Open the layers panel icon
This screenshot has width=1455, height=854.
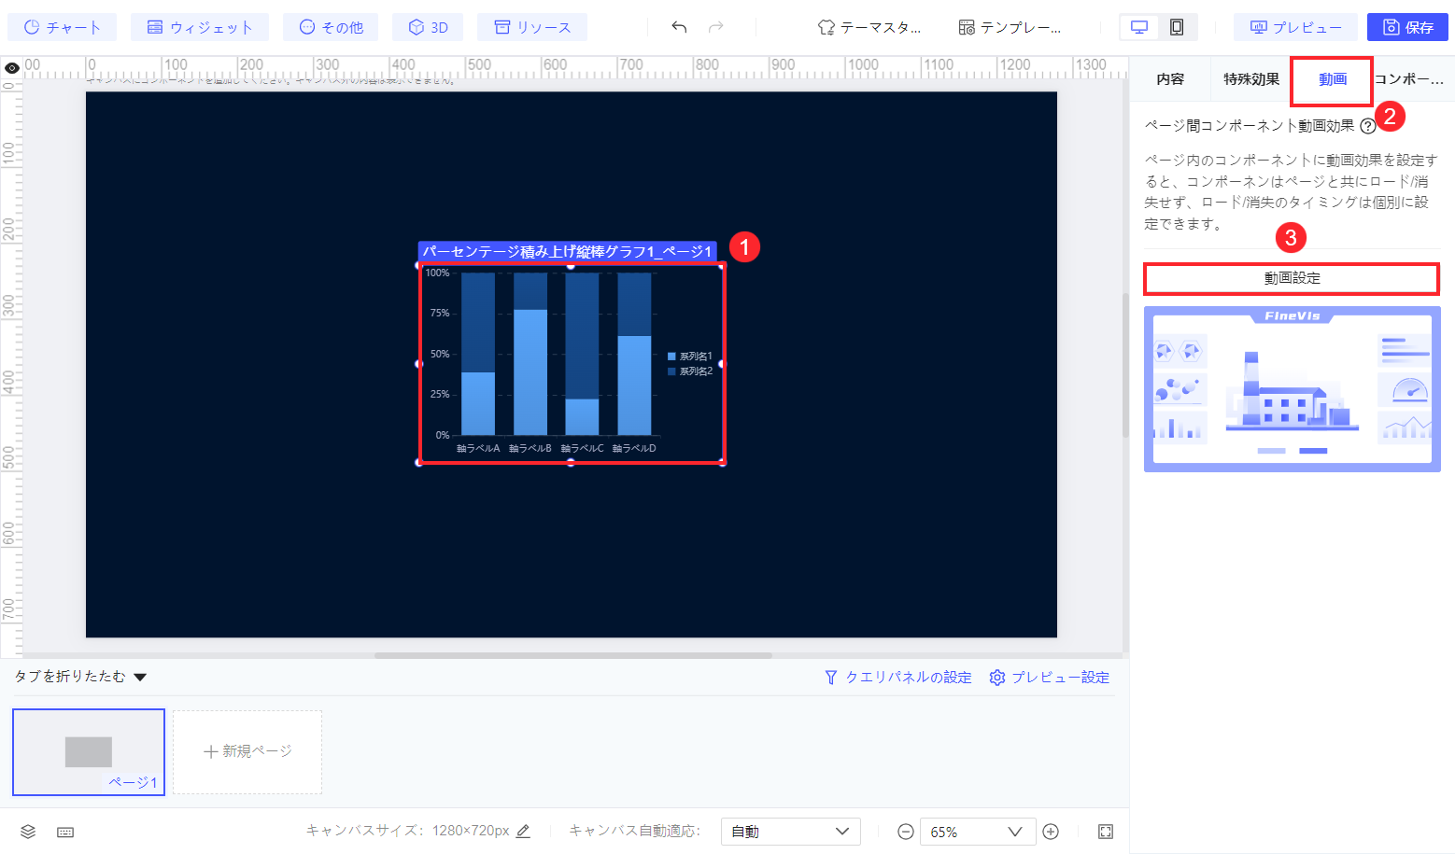tap(28, 832)
